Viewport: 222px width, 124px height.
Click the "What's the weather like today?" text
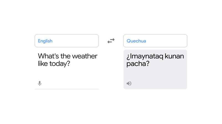click(x=68, y=60)
